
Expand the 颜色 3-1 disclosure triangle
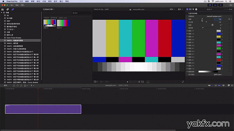[x=187, y=43]
